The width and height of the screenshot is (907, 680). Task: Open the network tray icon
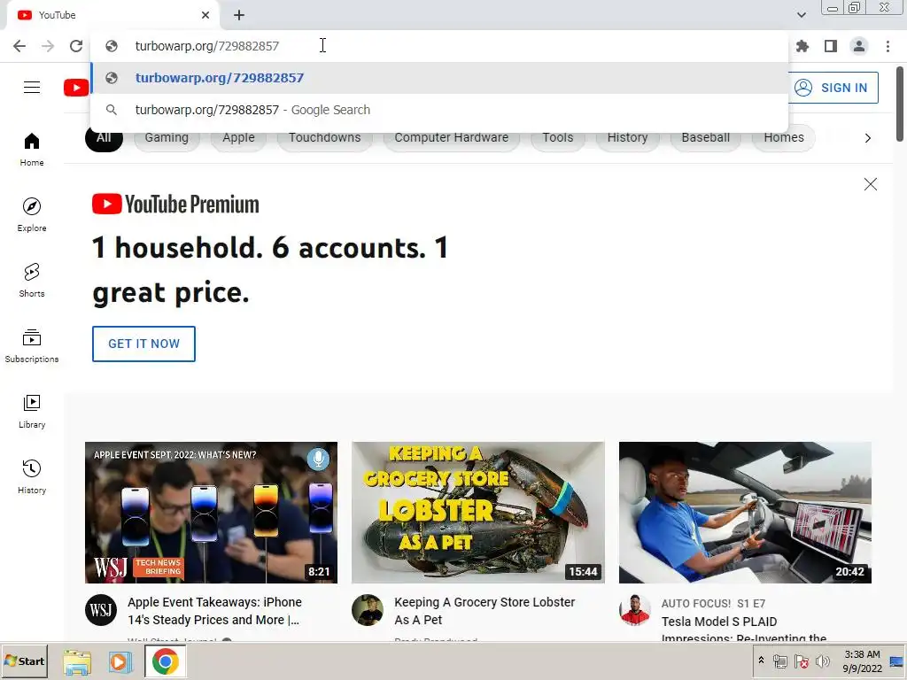(x=779, y=661)
